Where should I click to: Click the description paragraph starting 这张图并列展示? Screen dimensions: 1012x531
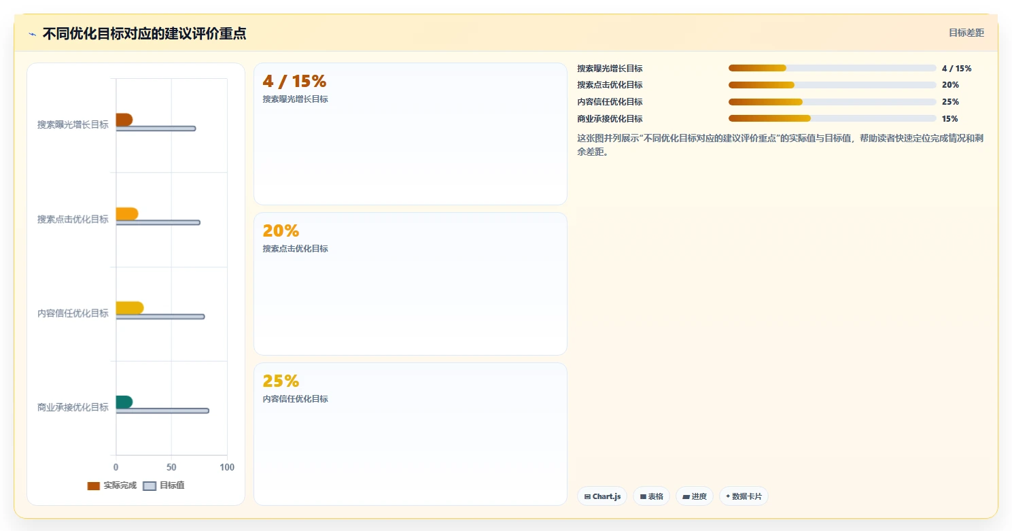click(x=780, y=145)
